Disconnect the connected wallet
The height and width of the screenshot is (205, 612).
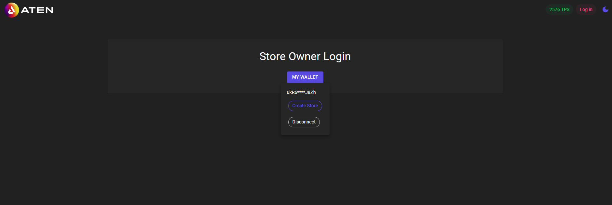(304, 122)
